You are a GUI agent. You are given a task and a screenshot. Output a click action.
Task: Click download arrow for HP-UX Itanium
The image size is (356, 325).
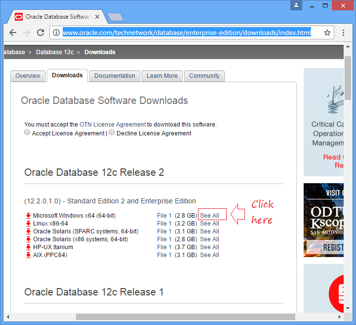click(x=28, y=247)
